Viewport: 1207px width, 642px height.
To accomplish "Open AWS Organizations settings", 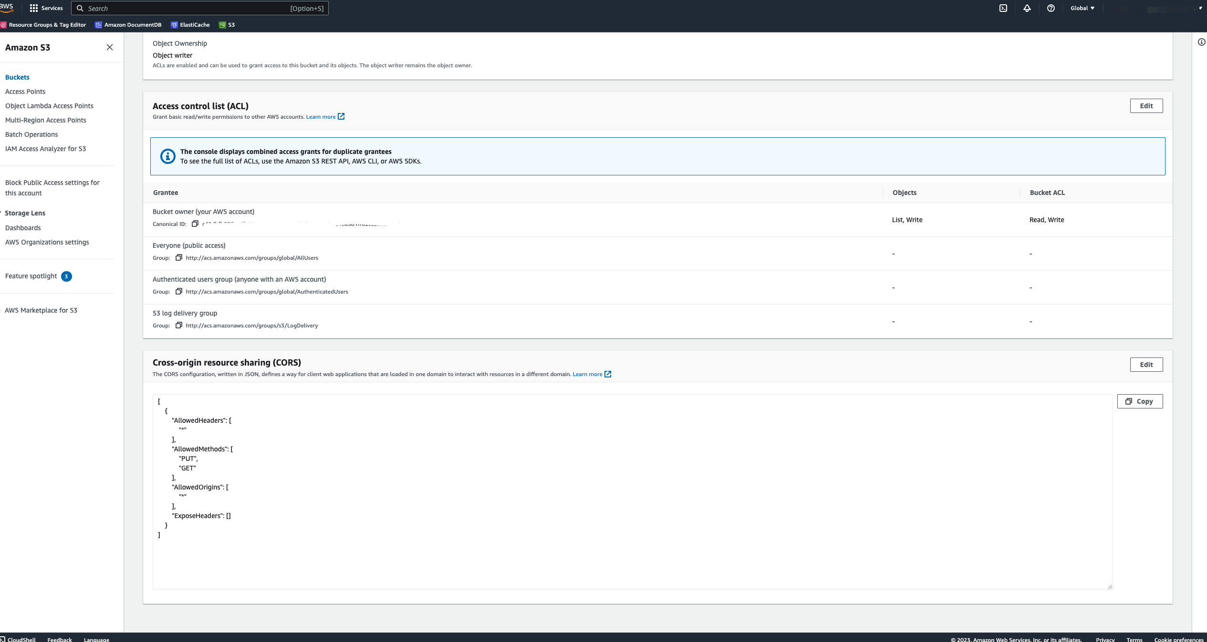I will tap(47, 242).
